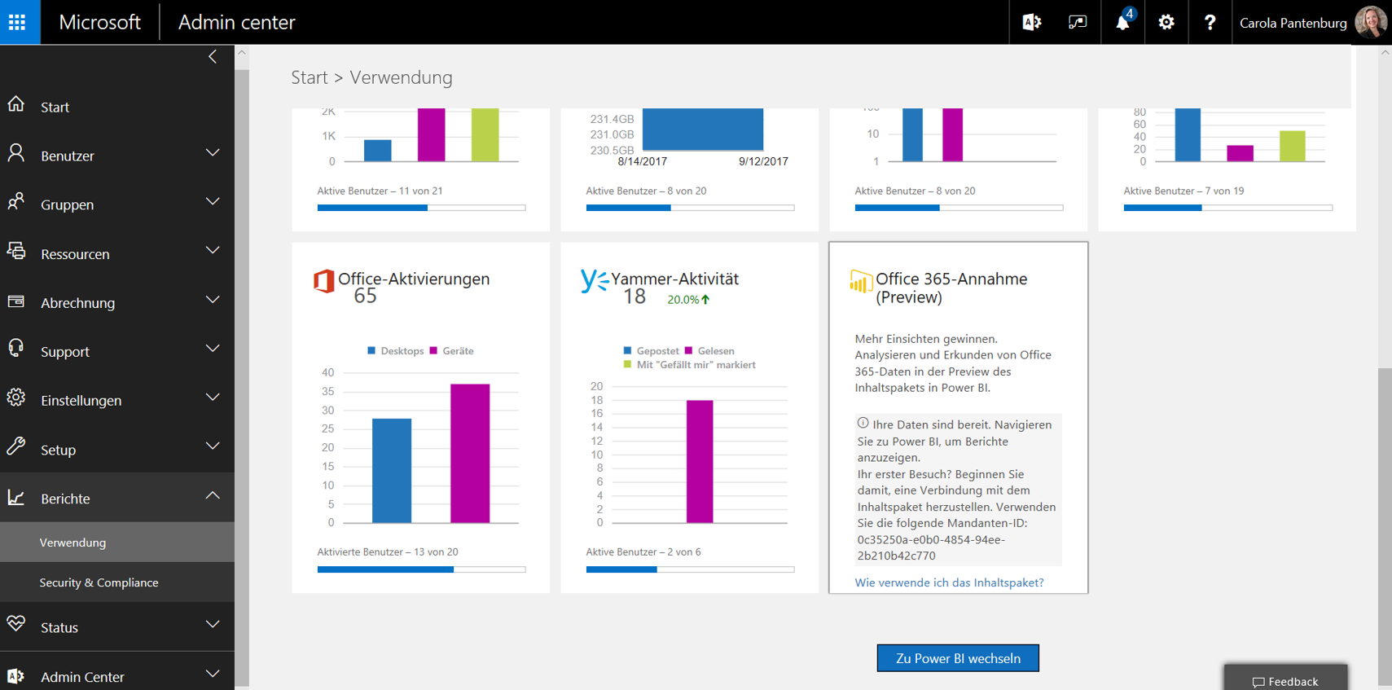Click the Start home icon
1392x690 pixels.
tap(16, 104)
